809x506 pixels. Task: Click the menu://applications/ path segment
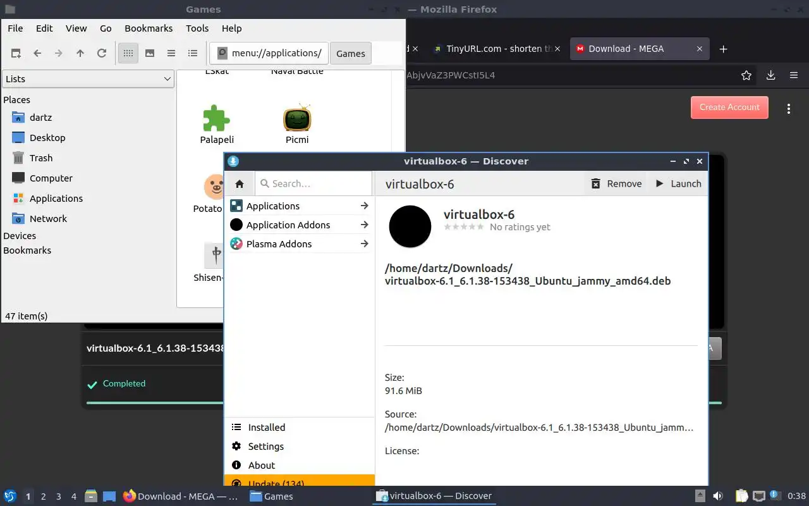coord(269,53)
